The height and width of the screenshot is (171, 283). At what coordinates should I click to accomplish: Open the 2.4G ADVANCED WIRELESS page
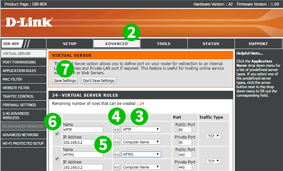pyautogui.click(x=23, y=116)
